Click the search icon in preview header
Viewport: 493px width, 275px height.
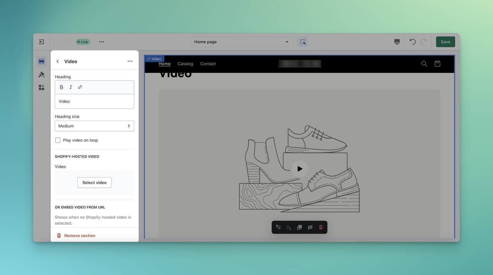tap(424, 64)
